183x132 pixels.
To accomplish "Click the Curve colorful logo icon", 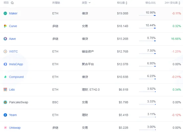I will [x=5, y=26].
